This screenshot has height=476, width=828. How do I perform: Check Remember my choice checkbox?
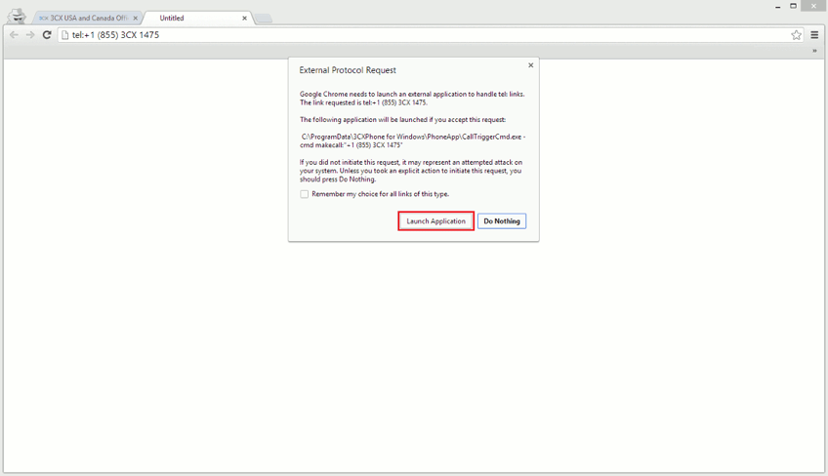click(305, 194)
